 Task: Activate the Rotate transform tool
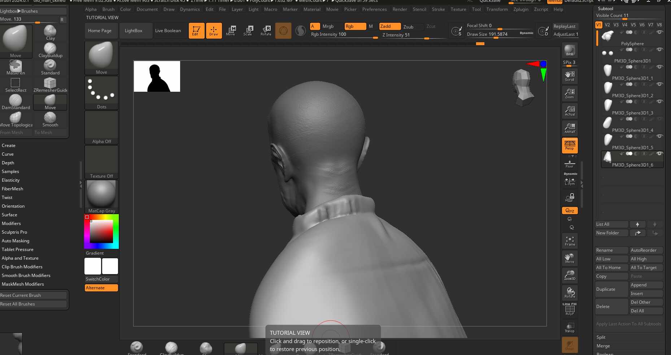266,31
